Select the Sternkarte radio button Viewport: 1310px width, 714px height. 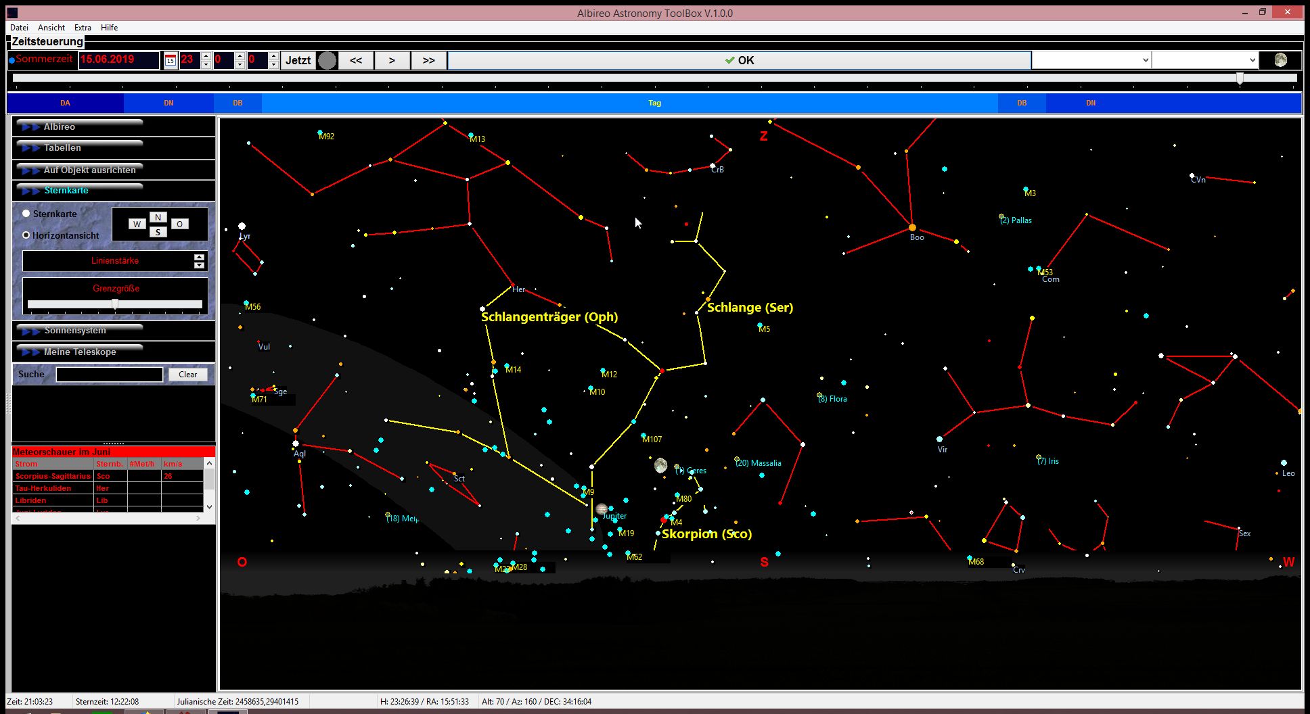26,214
